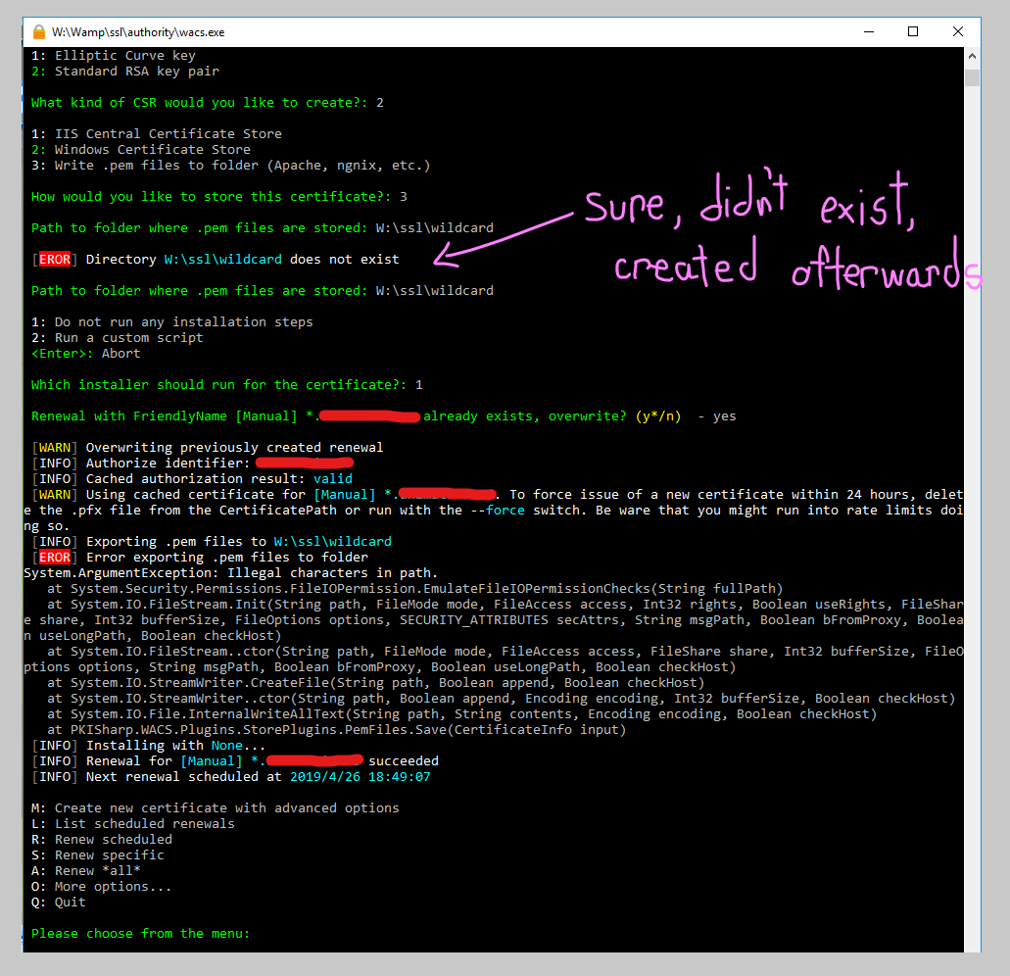
Task: Click the [WARN] overwriting renewal tag
Action: 55,447
